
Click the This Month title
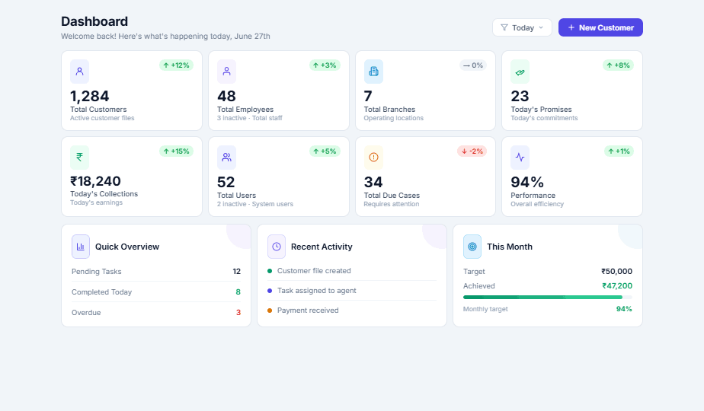510,247
